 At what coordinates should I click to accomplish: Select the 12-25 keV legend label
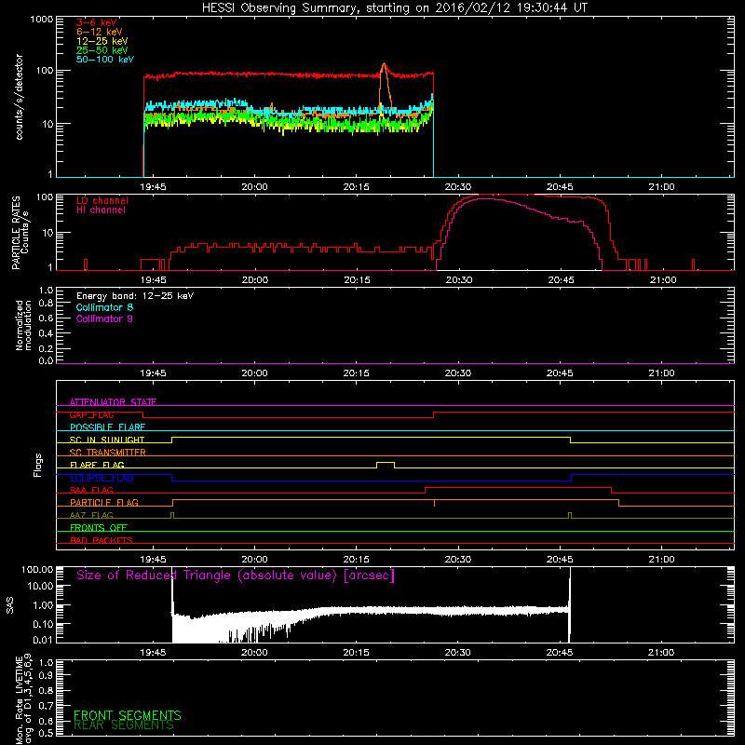(102, 41)
